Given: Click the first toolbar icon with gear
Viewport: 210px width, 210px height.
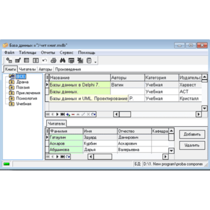Looking at the screenshot, I should 9,60.
